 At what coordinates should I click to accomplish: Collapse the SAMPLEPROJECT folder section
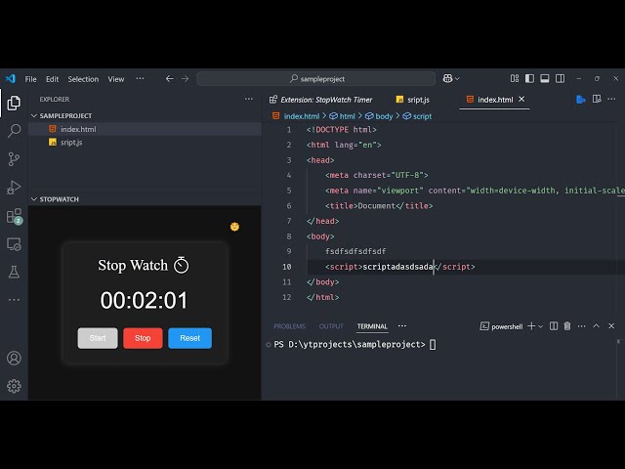click(x=34, y=115)
